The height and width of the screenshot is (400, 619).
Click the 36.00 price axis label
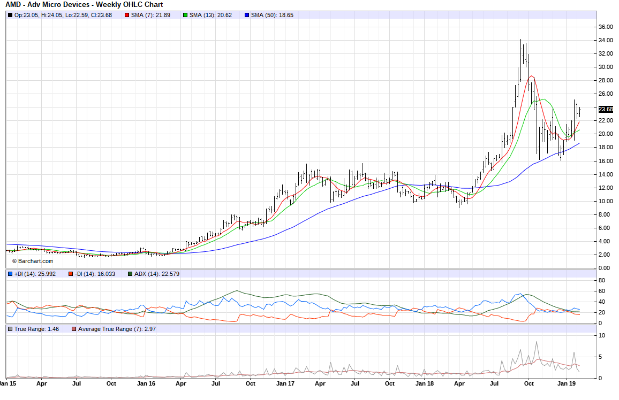point(606,27)
